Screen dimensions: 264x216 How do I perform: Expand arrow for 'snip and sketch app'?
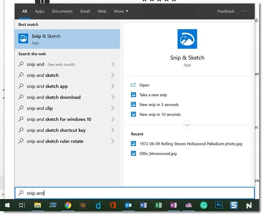pos(113,86)
